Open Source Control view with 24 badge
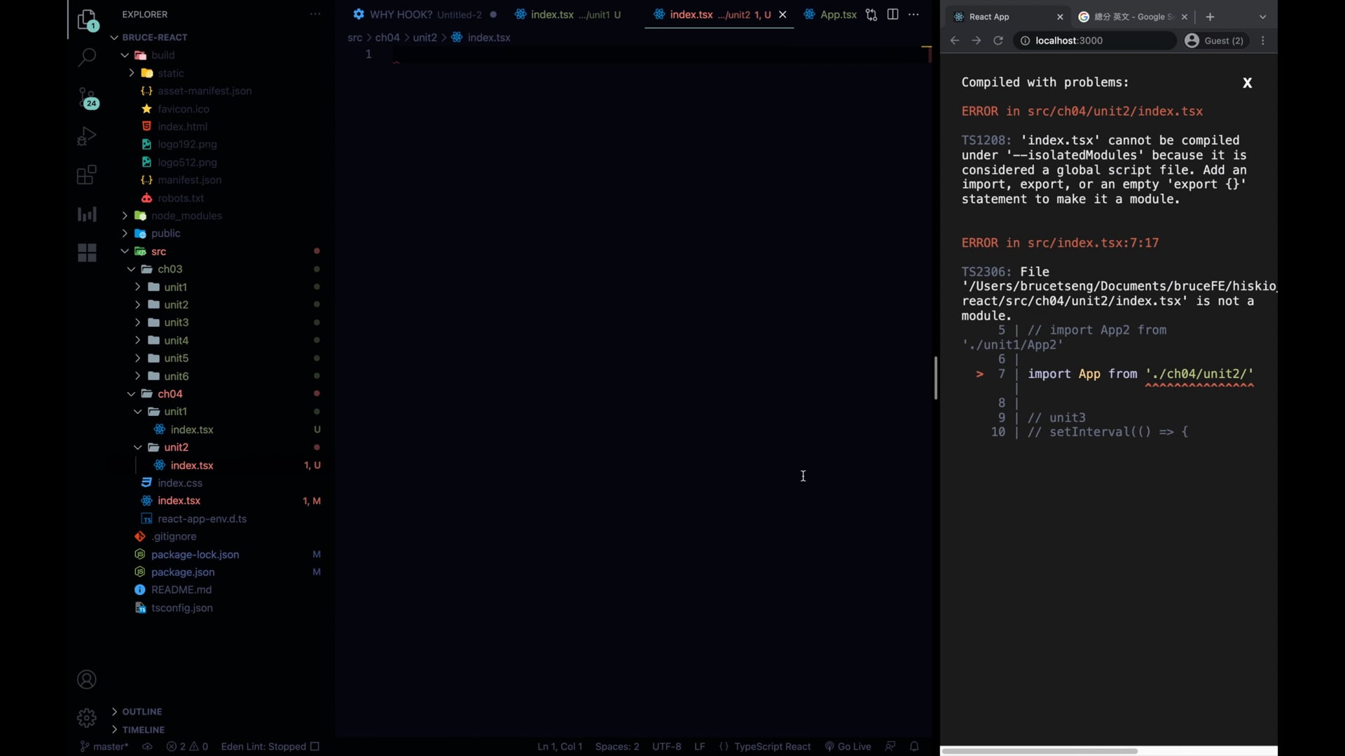This screenshot has width=1345, height=756. [87, 97]
